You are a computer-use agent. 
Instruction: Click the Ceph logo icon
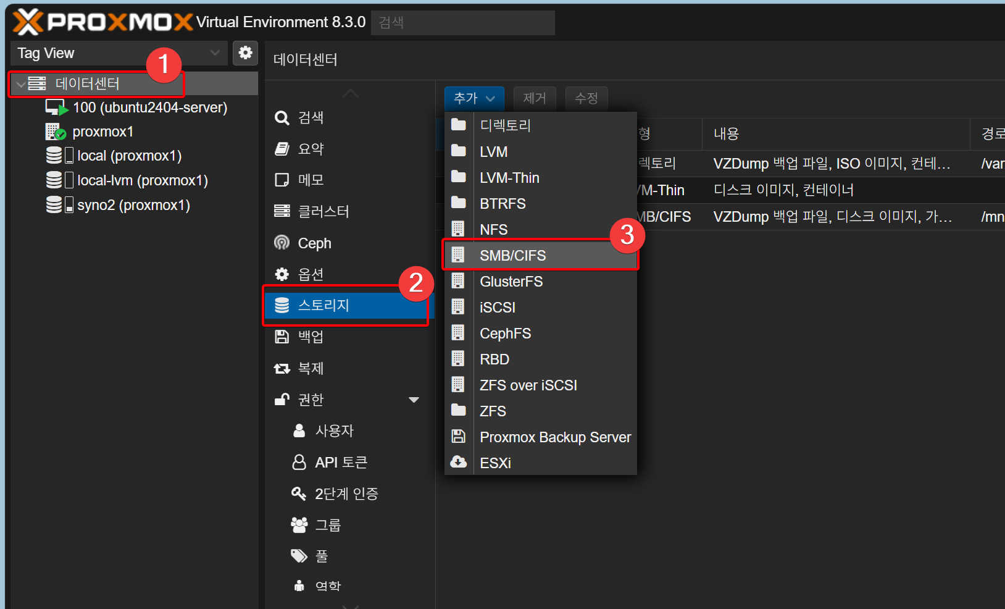(282, 243)
